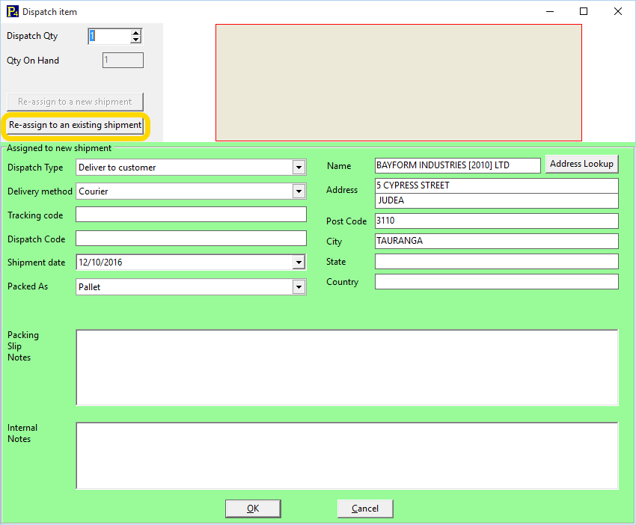Click Re-assign to a new shipment button
Image resolution: width=636 pixels, height=525 pixels.
click(75, 102)
